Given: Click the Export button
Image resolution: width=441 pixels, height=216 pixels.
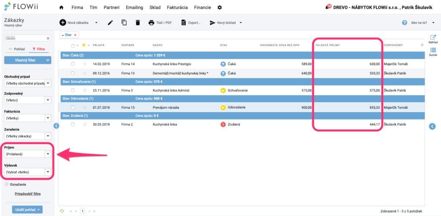Looking at the screenshot, I should click(191, 23).
